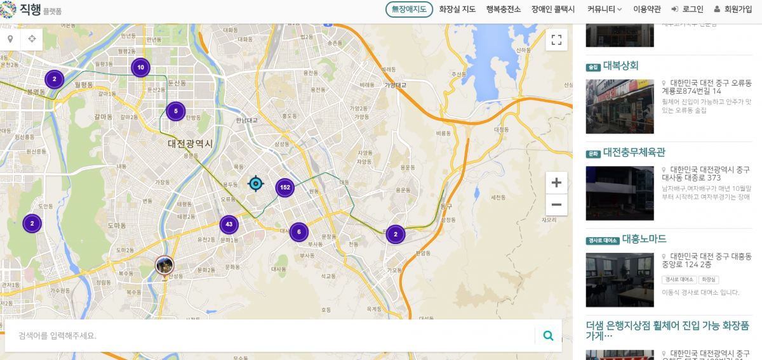The width and height of the screenshot is (762, 360).
Task: Click the 로그인 login icon
Action: click(675, 9)
